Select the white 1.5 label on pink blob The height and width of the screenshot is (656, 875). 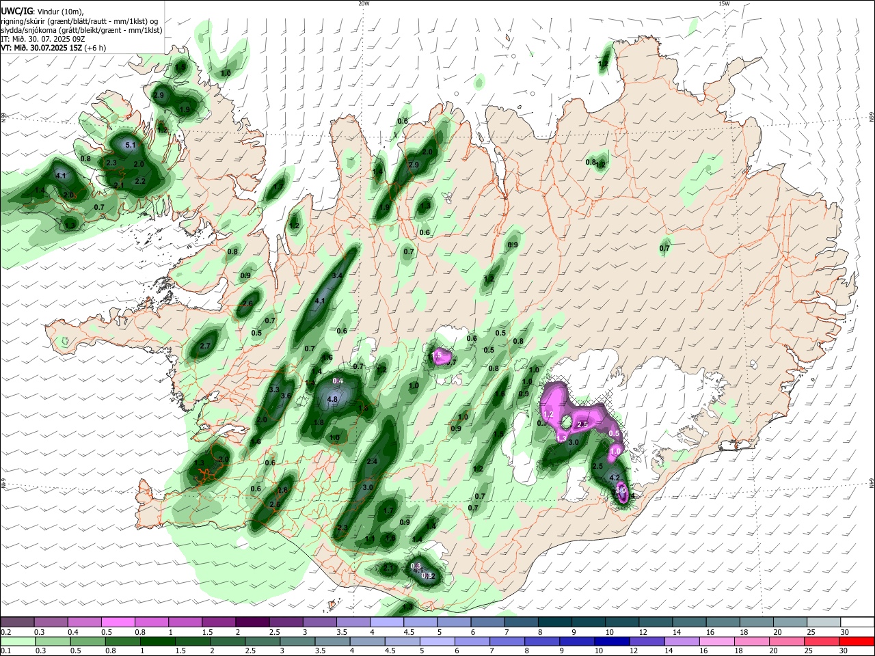435,356
